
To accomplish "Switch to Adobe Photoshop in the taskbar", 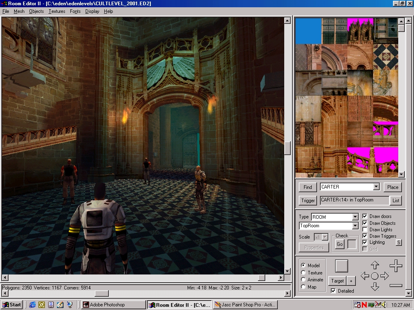I will [x=114, y=305].
